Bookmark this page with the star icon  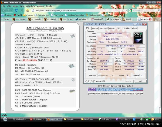click(x=123, y=10)
